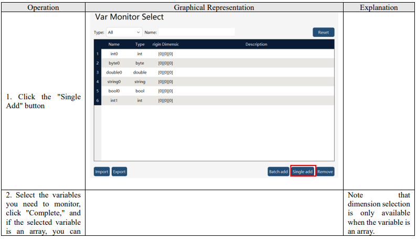Click the Description column header
The image size is (417, 239).
[256, 44]
